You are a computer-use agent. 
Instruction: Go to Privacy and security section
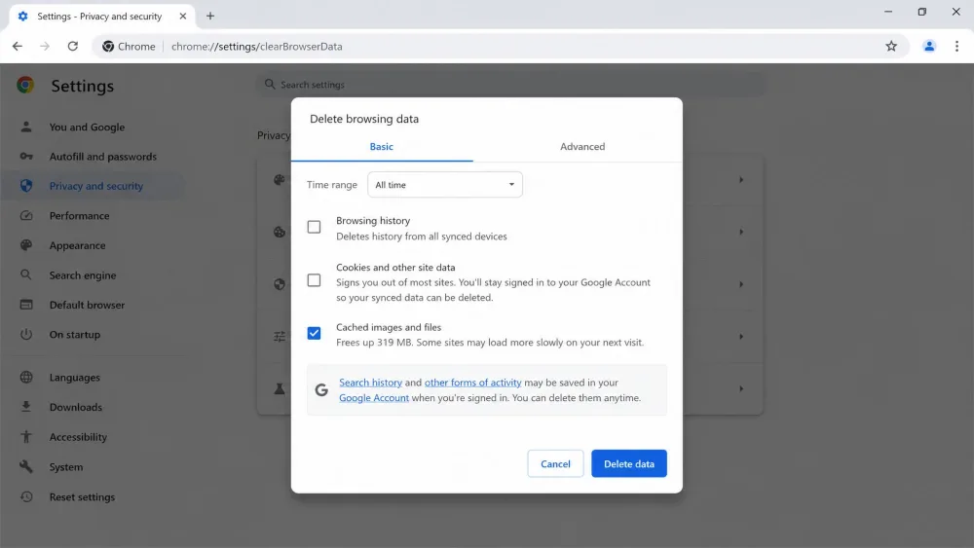coord(96,186)
